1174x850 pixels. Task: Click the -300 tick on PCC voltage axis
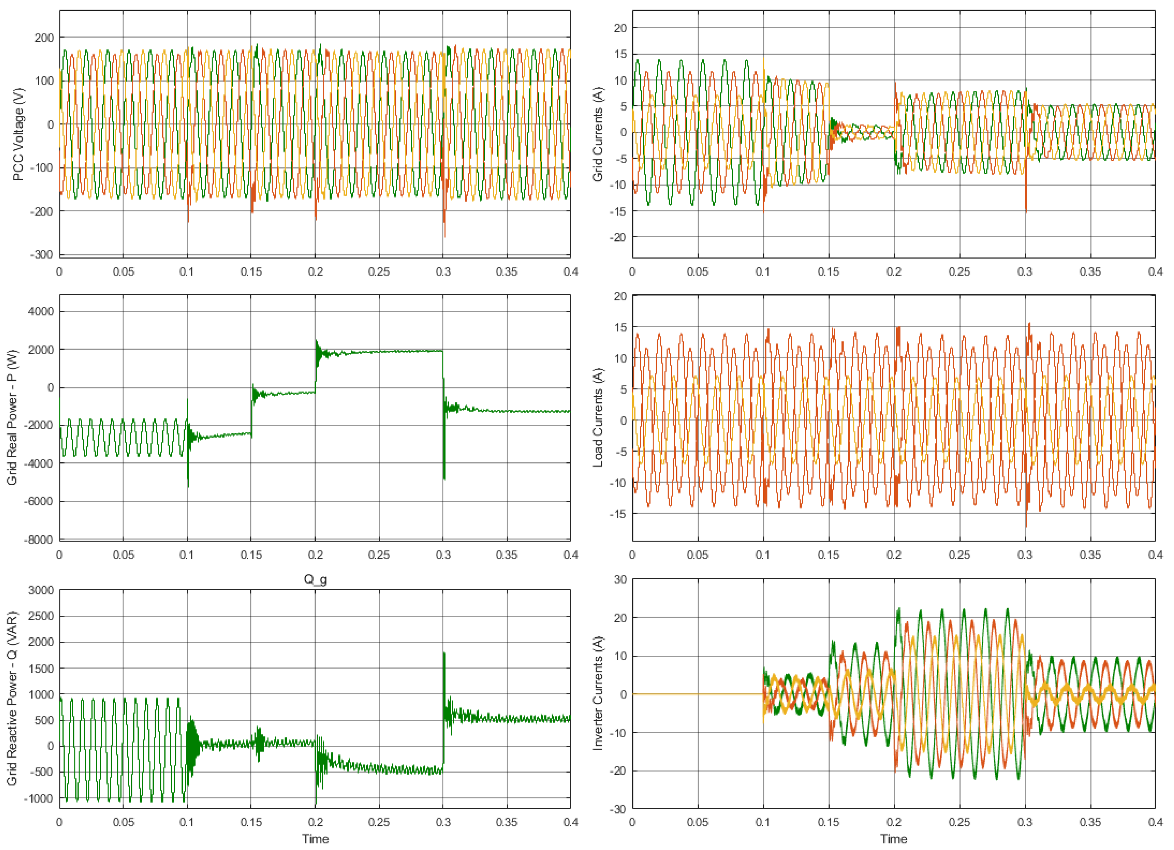pyautogui.click(x=42, y=255)
